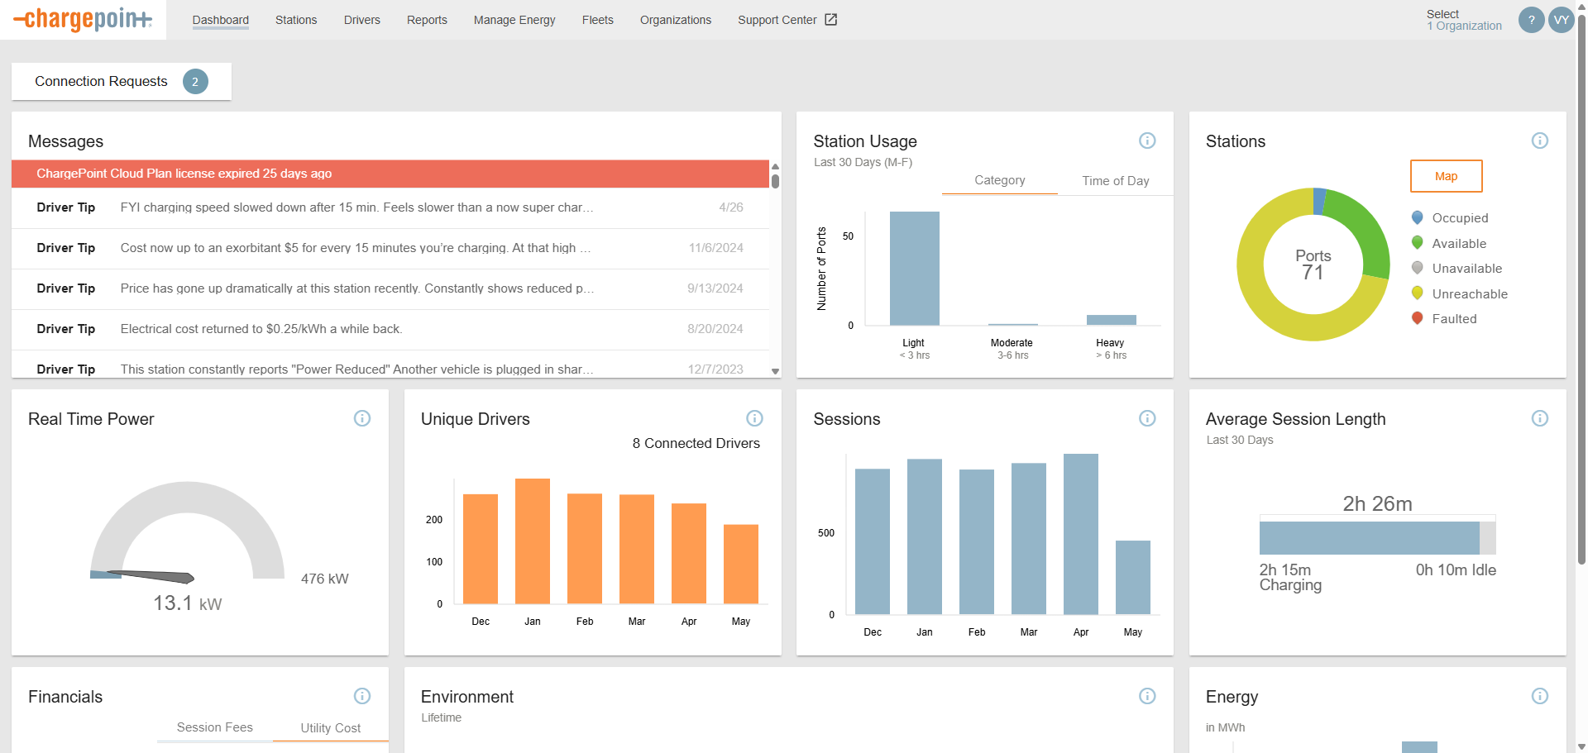Click Unique Drivers info icon
Viewport: 1588px width, 753px height.
tap(754, 418)
